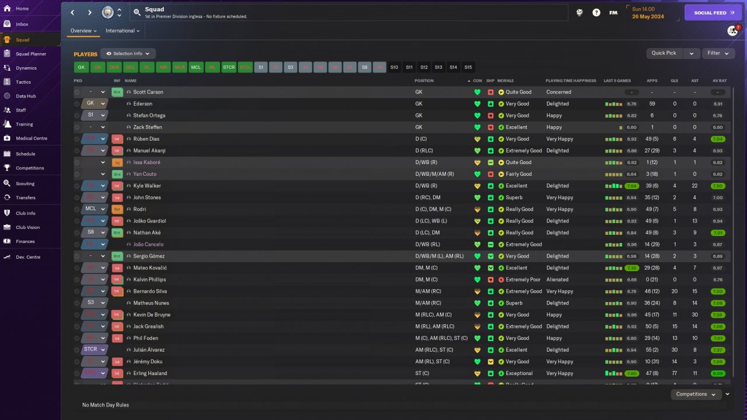Open Stefan Ortega's S1 position dropdown
This screenshot has height=420, width=747.
(95, 115)
